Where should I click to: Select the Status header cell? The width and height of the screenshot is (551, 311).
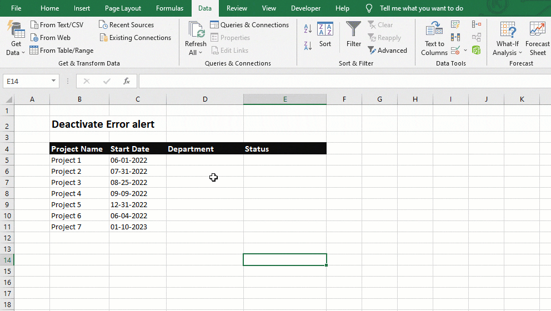(285, 149)
